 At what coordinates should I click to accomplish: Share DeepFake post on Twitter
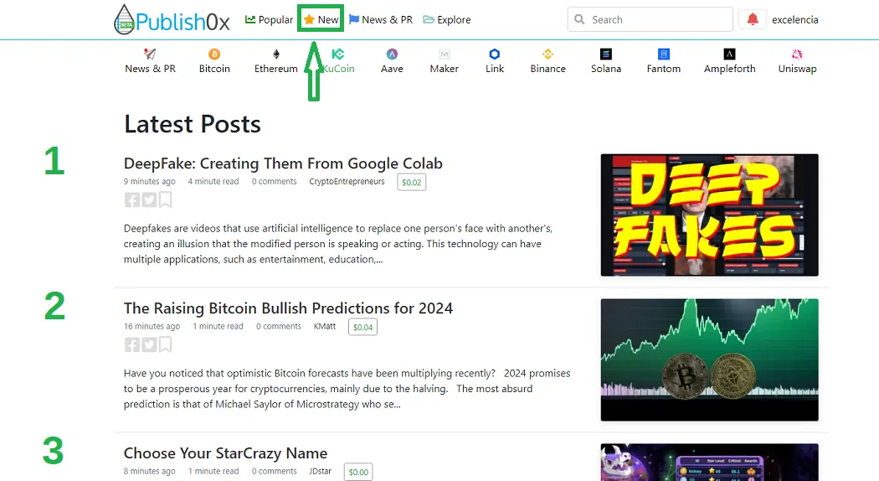coord(149,199)
